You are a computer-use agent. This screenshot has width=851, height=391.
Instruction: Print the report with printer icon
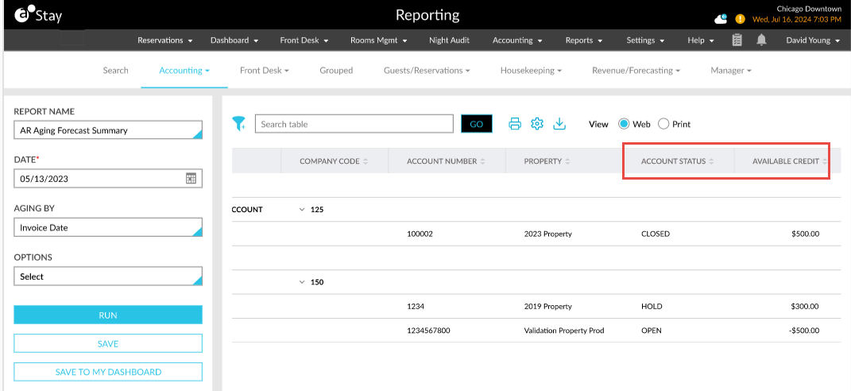point(515,124)
